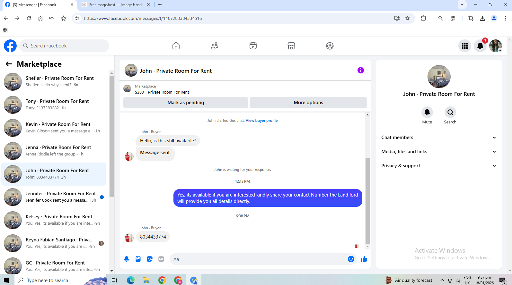This screenshot has width=512, height=285.
Task: Expand Media, files and links section
Action: tap(439, 152)
